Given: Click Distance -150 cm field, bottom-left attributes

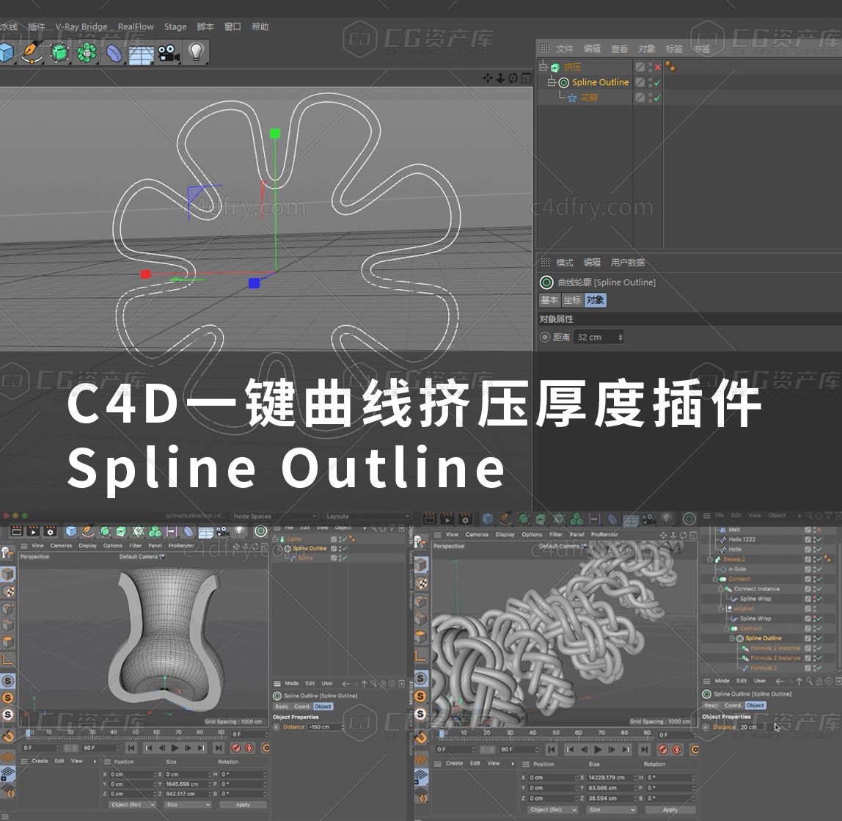Looking at the screenshot, I should 326,727.
